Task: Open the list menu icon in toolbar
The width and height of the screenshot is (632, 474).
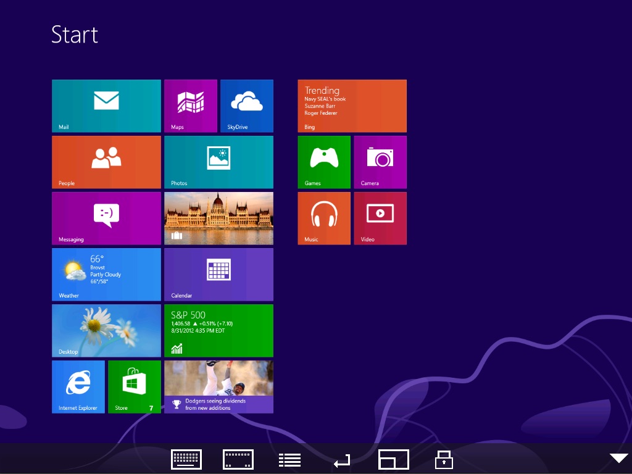Action: coord(290,460)
